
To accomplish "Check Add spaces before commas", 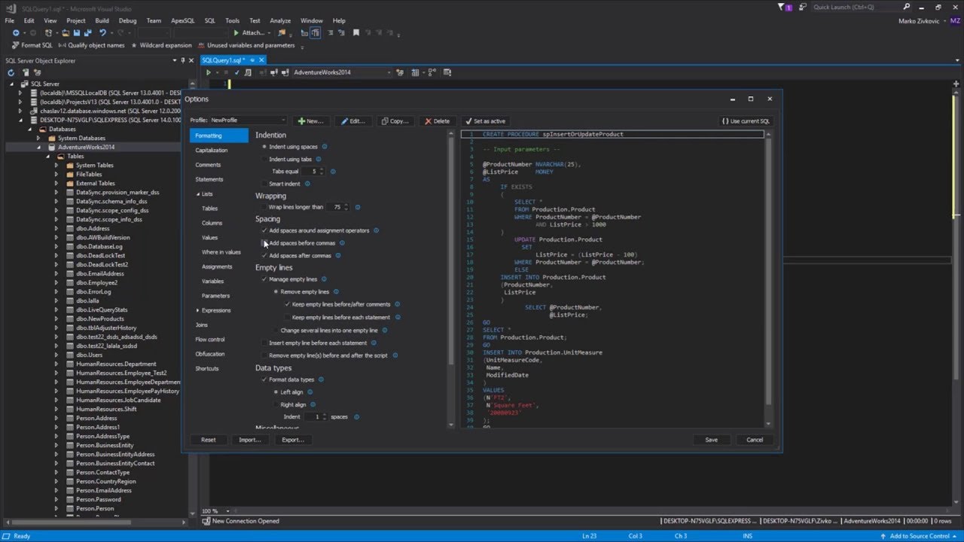I will 264,243.
